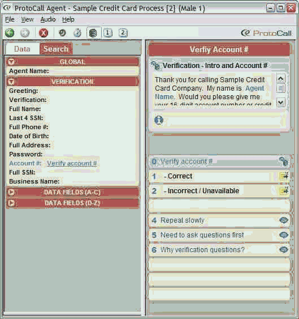Click the script icon on Verify account # row
The width and height of the screenshot is (299, 319).
[x=284, y=161]
